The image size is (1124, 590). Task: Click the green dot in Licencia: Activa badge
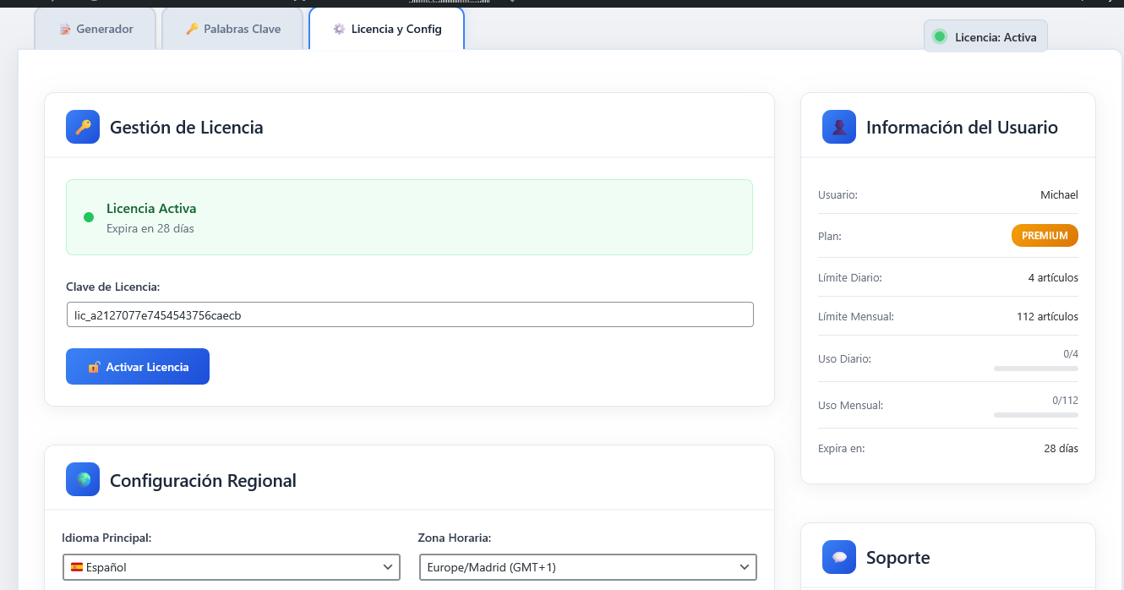pyautogui.click(x=939, y=36)
